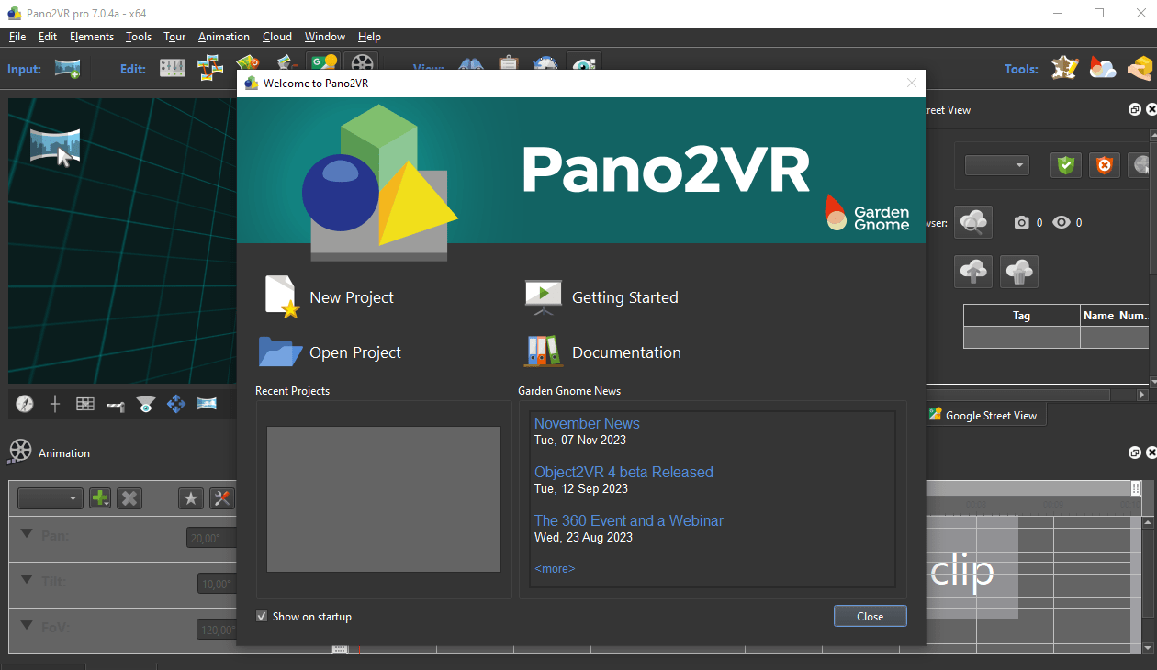Click the FoV value field 120,00°

click(217, 630)
